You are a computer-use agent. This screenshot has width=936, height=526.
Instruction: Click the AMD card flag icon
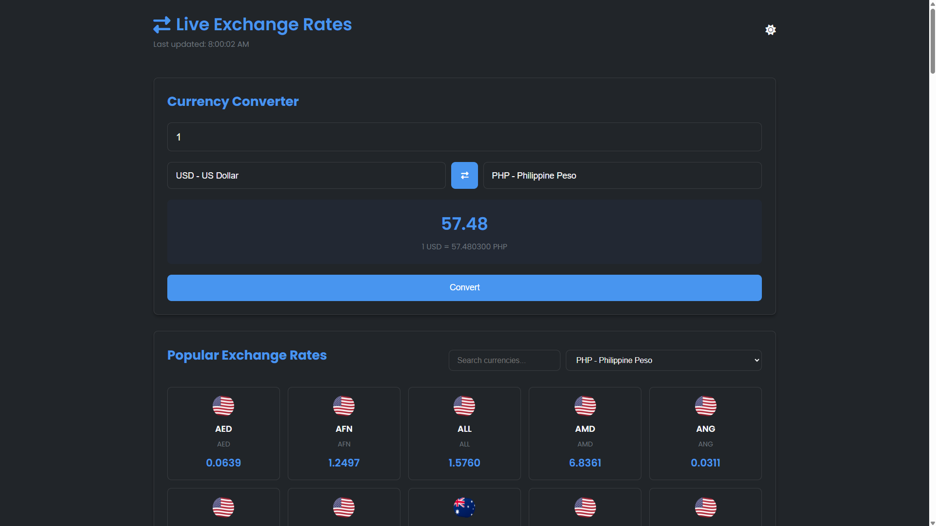tap(585, 405)
